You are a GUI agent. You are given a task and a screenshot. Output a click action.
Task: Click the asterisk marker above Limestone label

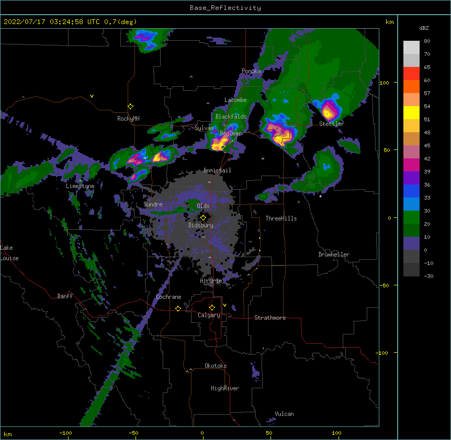(x=80, y=181)
